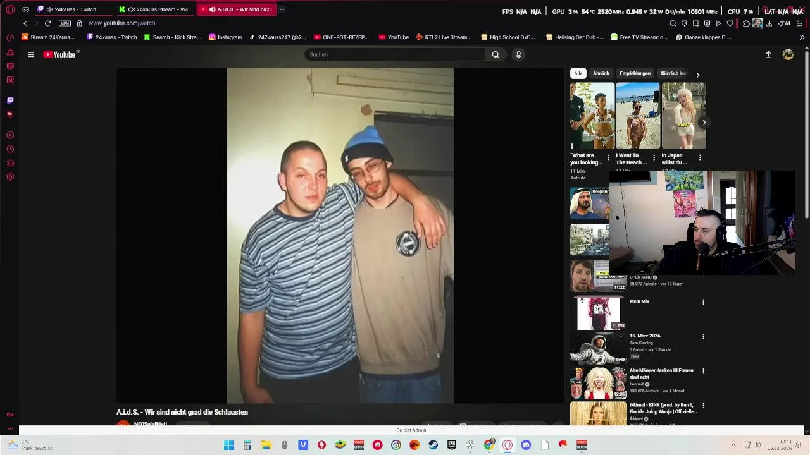This screenshot has width=810, height=455.
Task: Launch Steam from the taskbar
Action: point(433,445)
